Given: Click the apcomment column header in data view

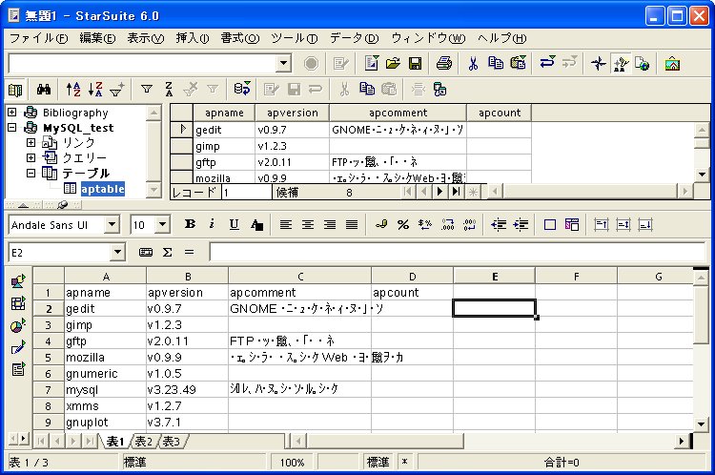Looking at the screenshot, I should tap(398, 113).
